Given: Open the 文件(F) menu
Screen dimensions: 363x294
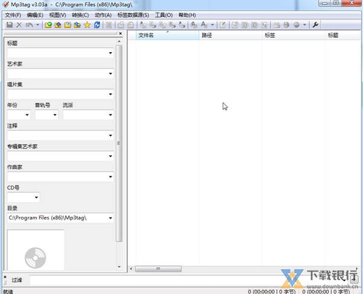Looking at the screenshot, I should click(x=13, y=15).
